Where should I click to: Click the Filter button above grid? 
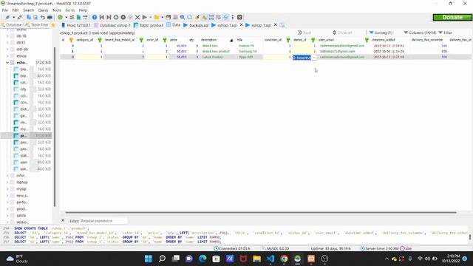point(445,33)
